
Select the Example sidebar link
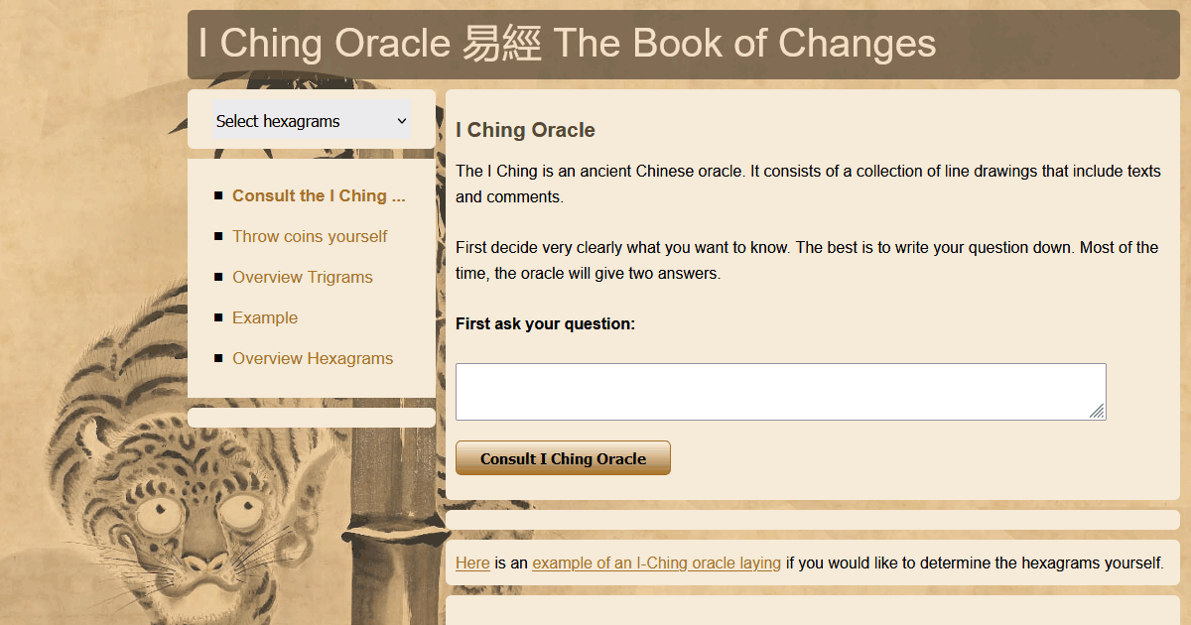click(x=265, y=317)
